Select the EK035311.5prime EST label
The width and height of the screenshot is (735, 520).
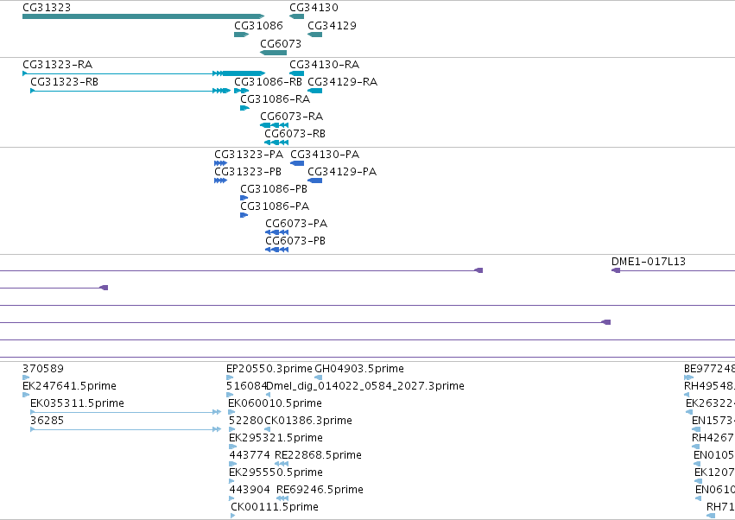(78, 403)
